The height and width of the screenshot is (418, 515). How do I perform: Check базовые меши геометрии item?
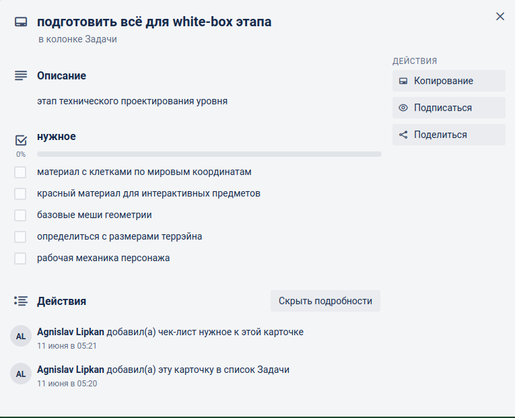click(20, 215)
